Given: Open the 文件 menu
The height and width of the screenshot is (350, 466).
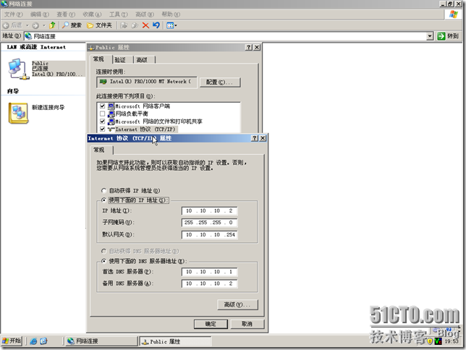Looking at the screenshot, I should pyautogui.click(x=13, y=14).
